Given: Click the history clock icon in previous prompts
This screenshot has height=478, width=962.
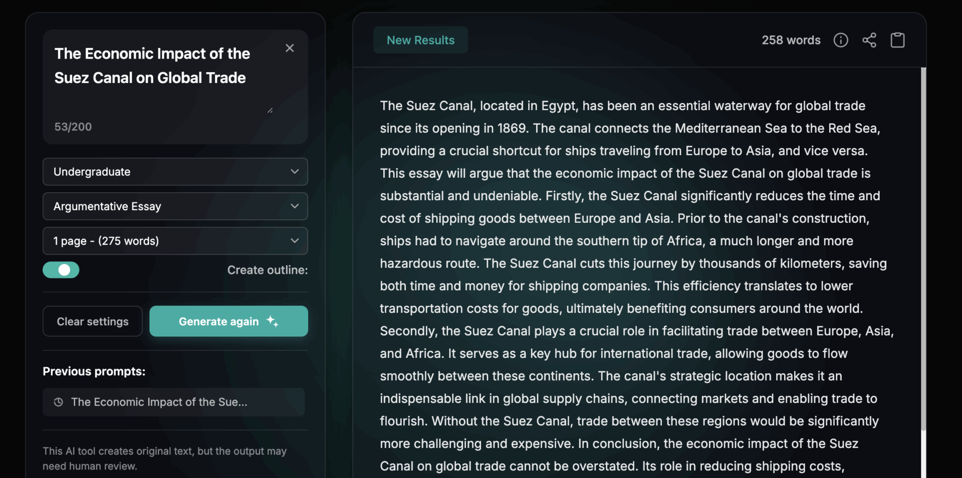Looking at the screenshot, I should (x=59, y=402).
